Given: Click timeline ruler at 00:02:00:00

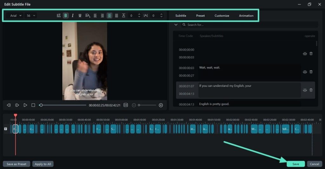Looking at the screenshot, I should point(233,120).
